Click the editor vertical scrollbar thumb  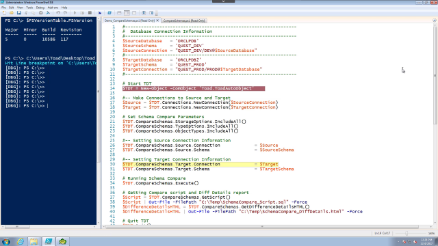pyautogui.click(x=435, y=75)
